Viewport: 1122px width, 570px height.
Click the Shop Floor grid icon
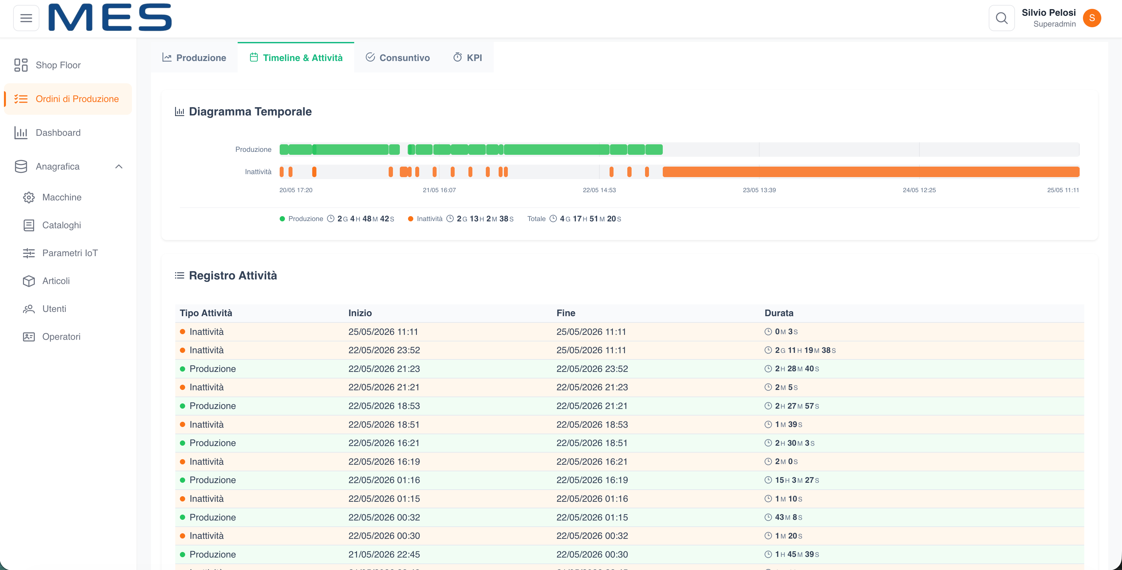[x=21, y=65]
